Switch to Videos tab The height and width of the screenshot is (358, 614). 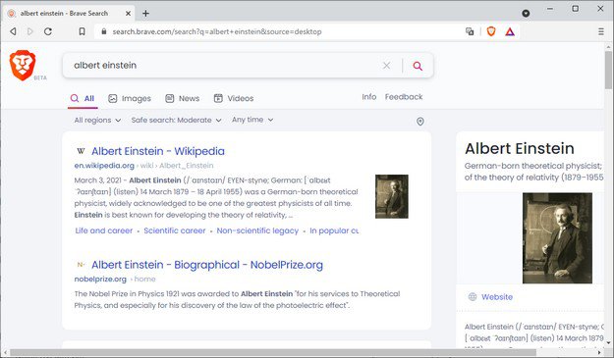[234, 98]
